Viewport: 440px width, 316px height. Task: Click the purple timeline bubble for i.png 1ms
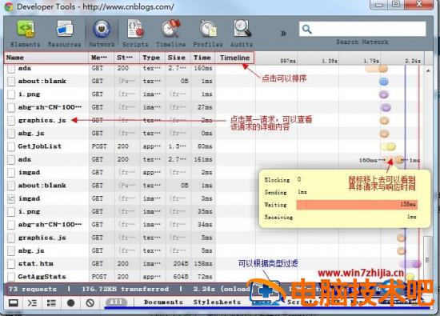[x=384, y=94]
